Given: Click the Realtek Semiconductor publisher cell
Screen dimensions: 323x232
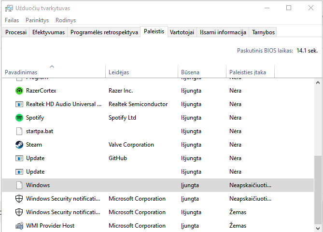Looking at the screenshot, I should click(138, 104).
